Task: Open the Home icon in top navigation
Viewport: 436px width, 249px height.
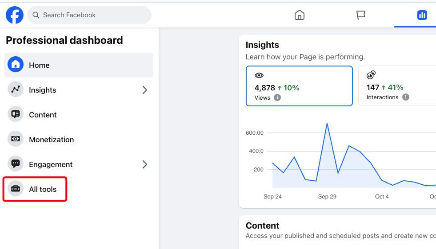Action: tap(300, 15)
